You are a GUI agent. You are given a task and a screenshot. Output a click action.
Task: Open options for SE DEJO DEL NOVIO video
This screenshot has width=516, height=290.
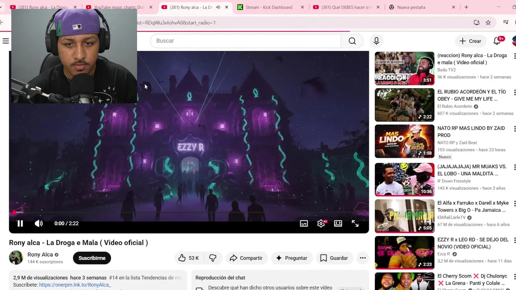(x=514, y=240)
